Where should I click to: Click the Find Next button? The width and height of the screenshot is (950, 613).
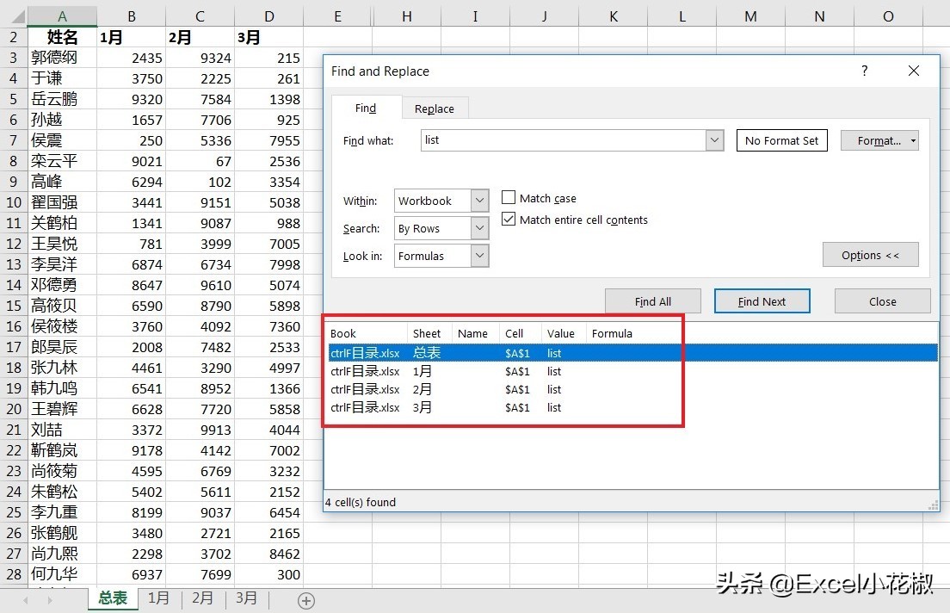click(762, 301)
